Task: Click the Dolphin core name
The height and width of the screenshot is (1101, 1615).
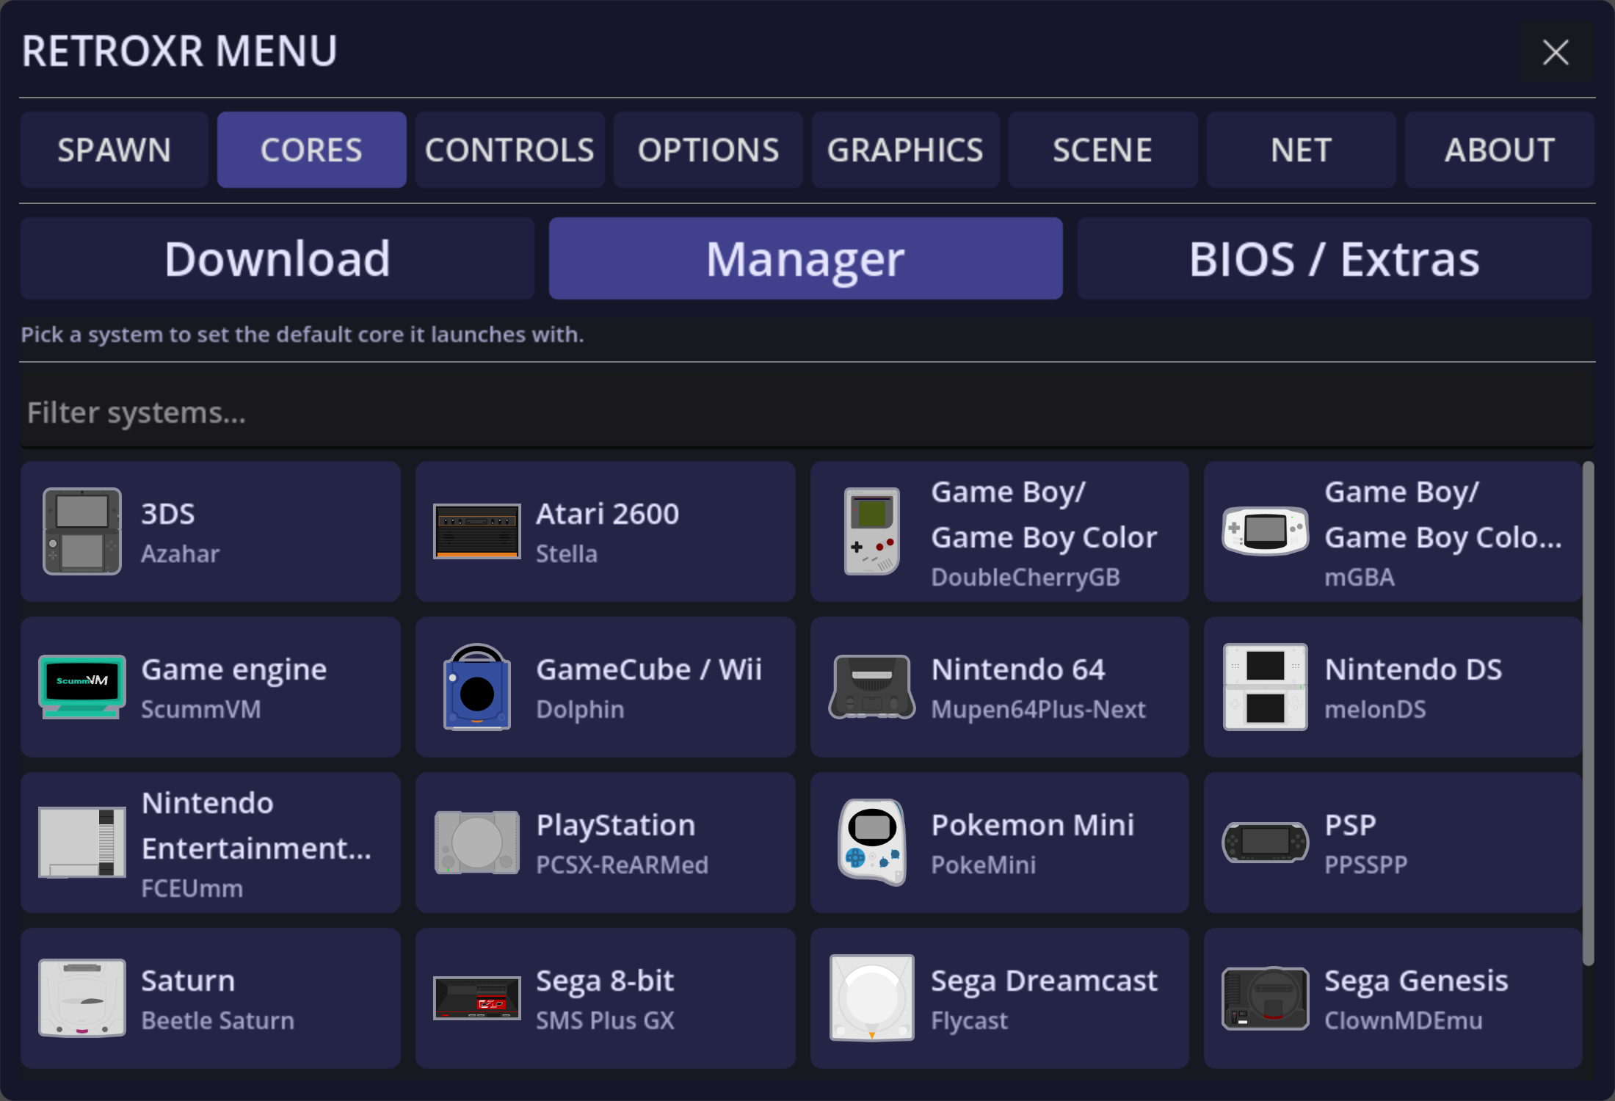Action: point(580,710)
